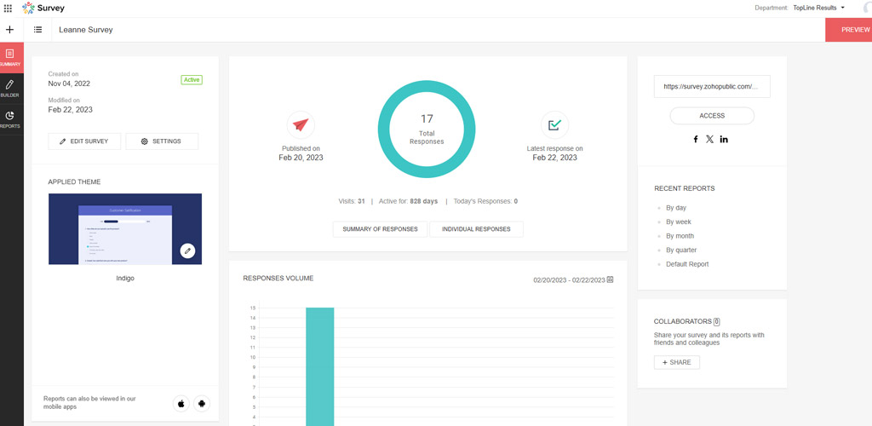Edit applied theme with pencil icon
The height and width of the screenshot is (426, 872).
(188, 250)
